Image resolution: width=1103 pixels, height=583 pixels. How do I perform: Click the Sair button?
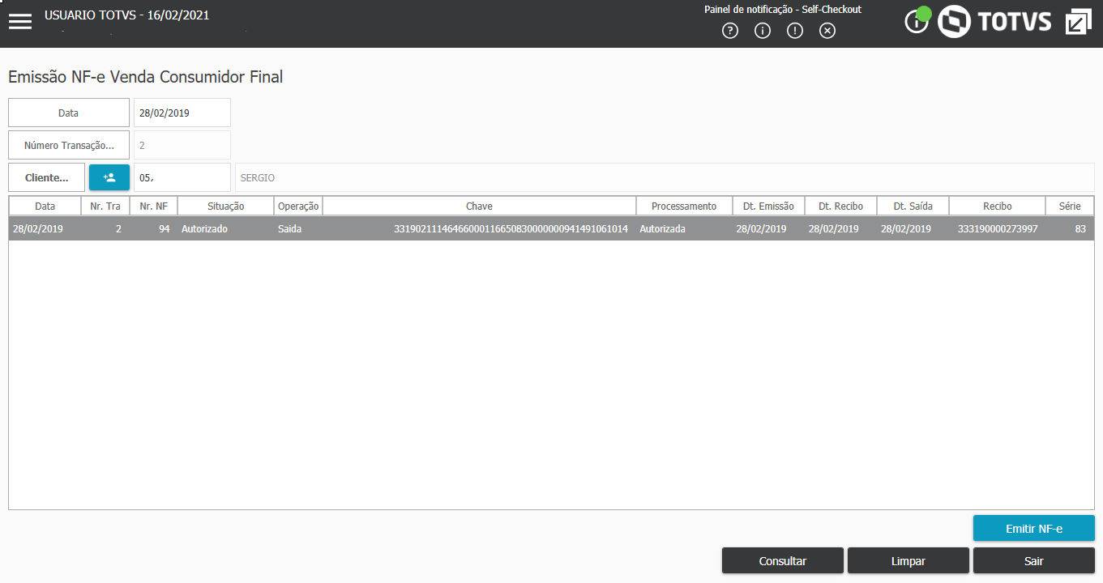pos(1034,560)
